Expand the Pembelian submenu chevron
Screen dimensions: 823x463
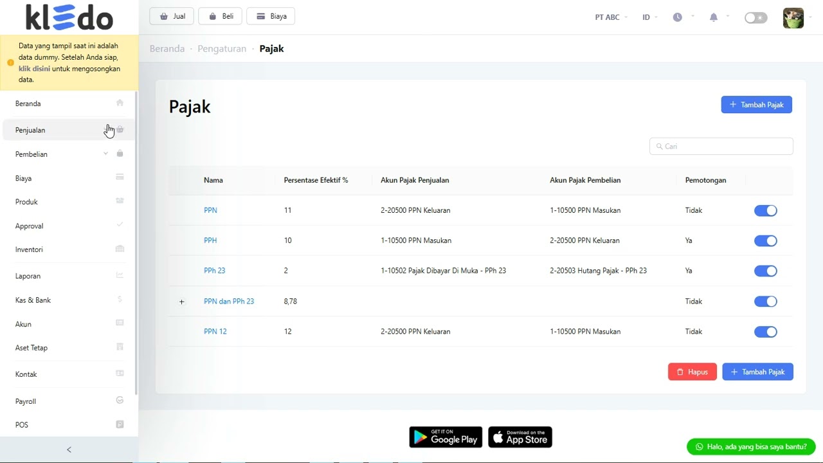tap(106, 154)
